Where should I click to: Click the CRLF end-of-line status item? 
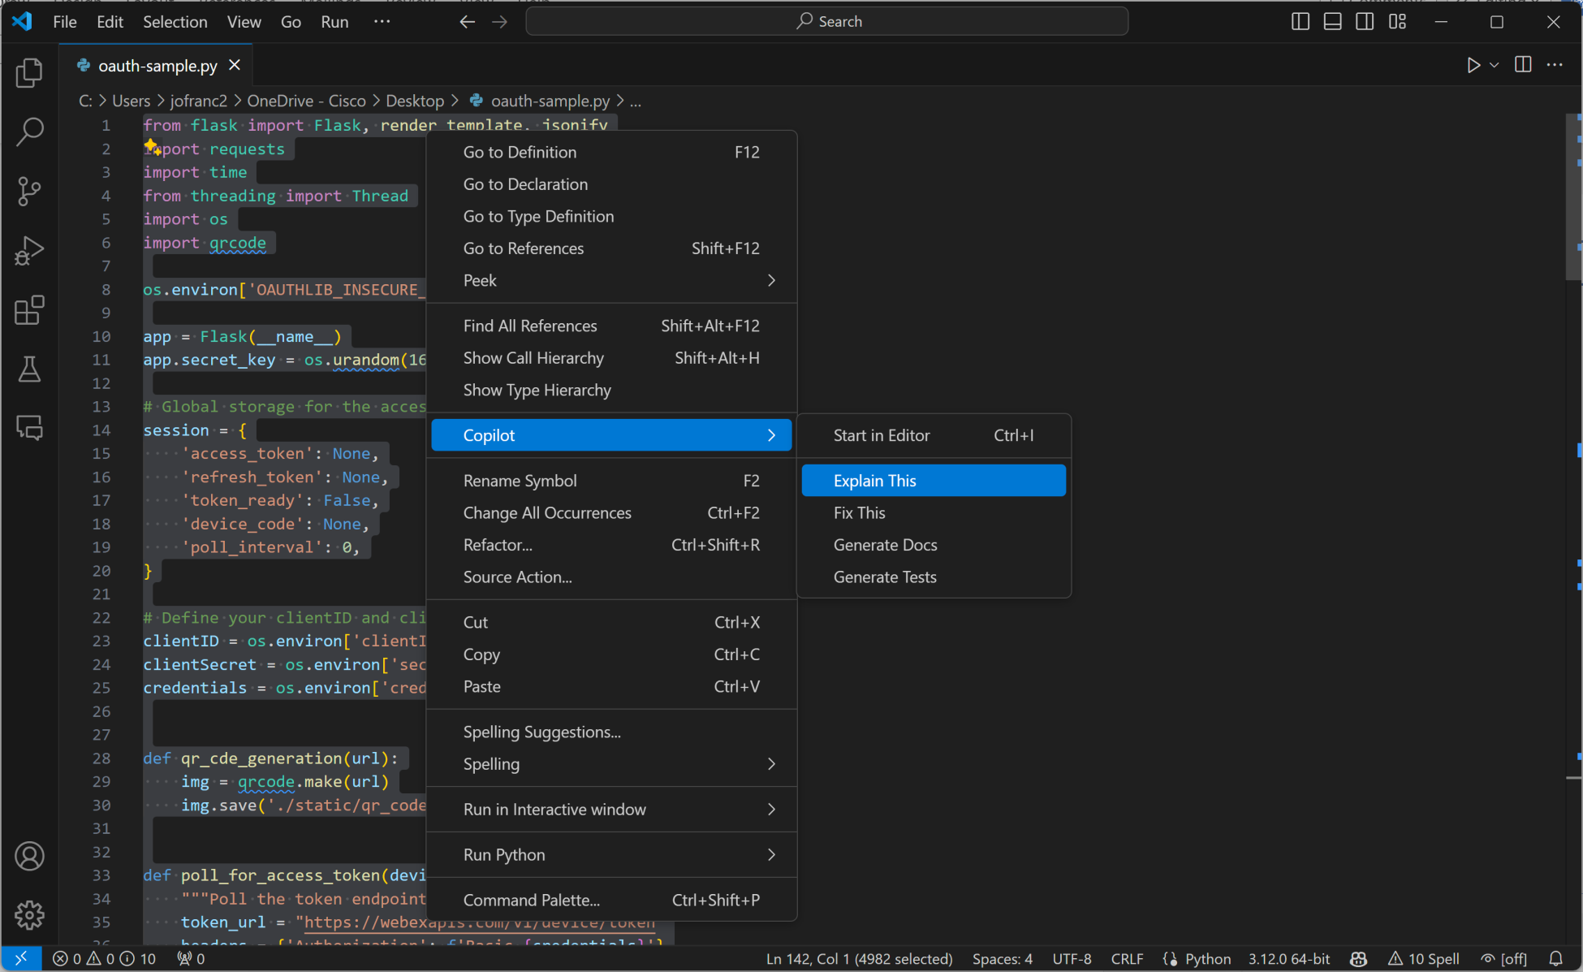click(x=1127, y=958)
